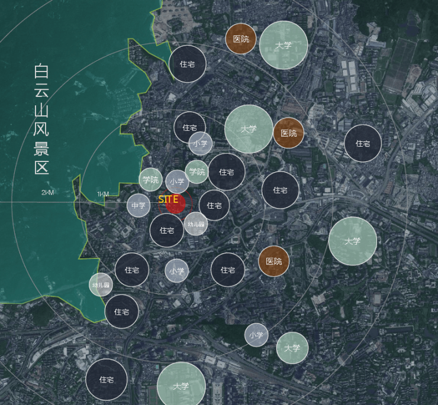This screenshot has width=438, height=405.
Task: Click the 1KM radius label
Action: (x=103, y=194)
